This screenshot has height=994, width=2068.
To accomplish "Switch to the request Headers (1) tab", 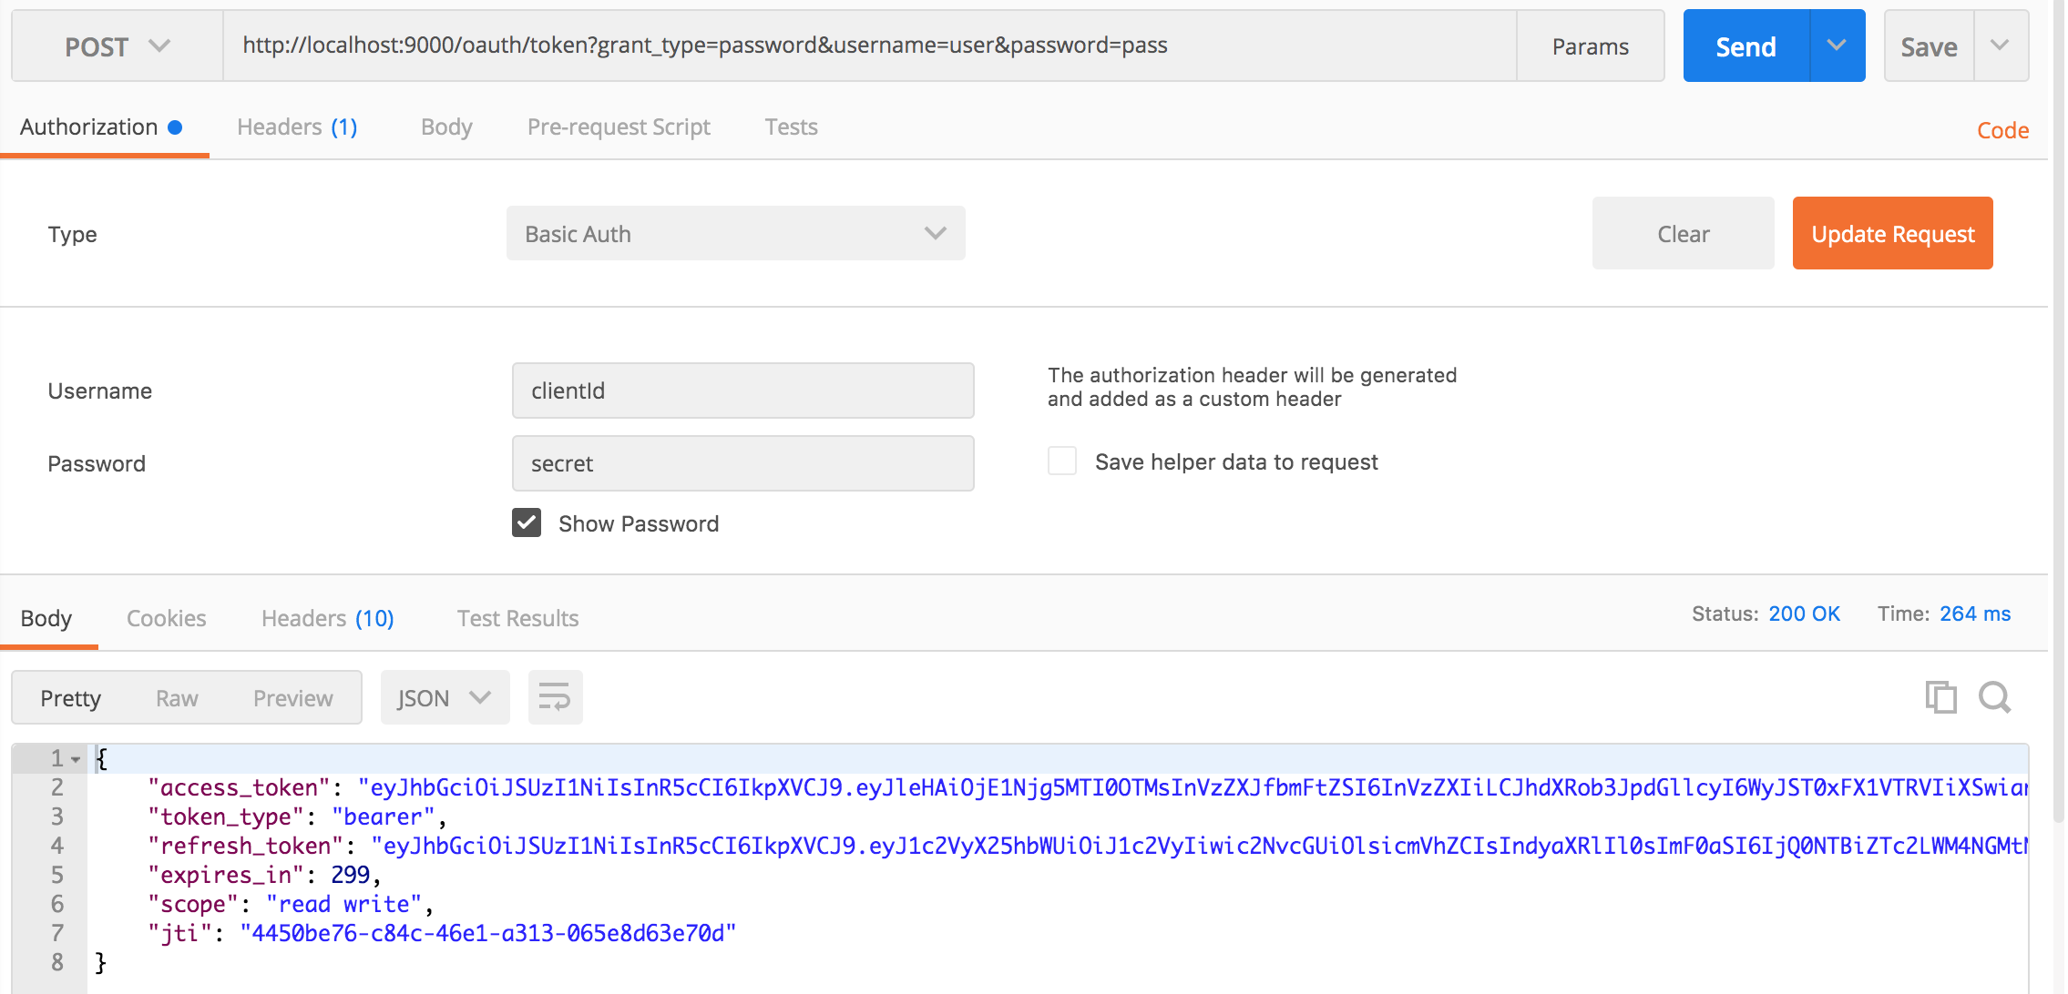I will pyautogui.click(x=297, y=127).
